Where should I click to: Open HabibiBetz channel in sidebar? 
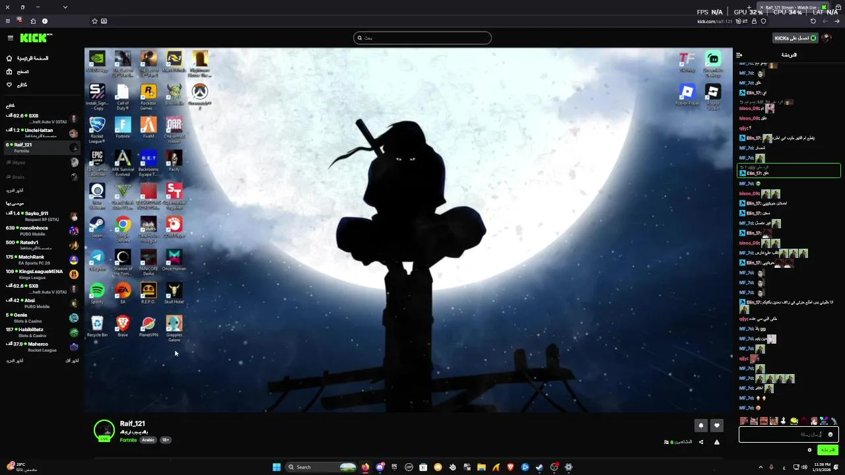[42, 332]
